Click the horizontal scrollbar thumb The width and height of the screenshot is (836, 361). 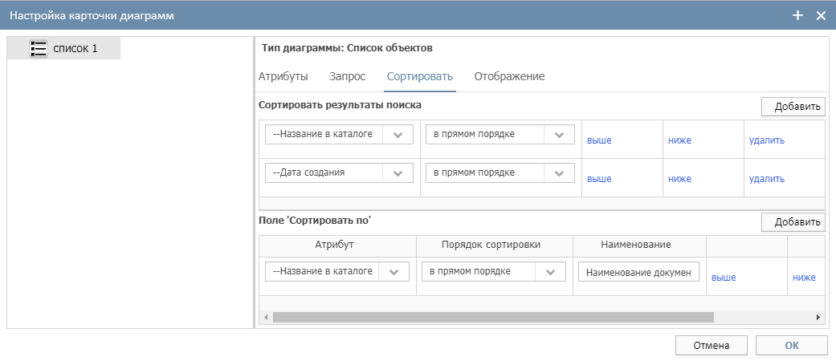pos(492,317)
